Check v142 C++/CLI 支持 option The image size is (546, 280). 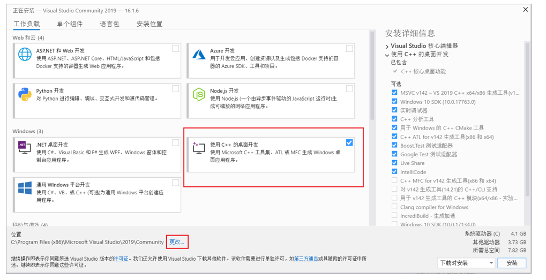pos(394,189)
